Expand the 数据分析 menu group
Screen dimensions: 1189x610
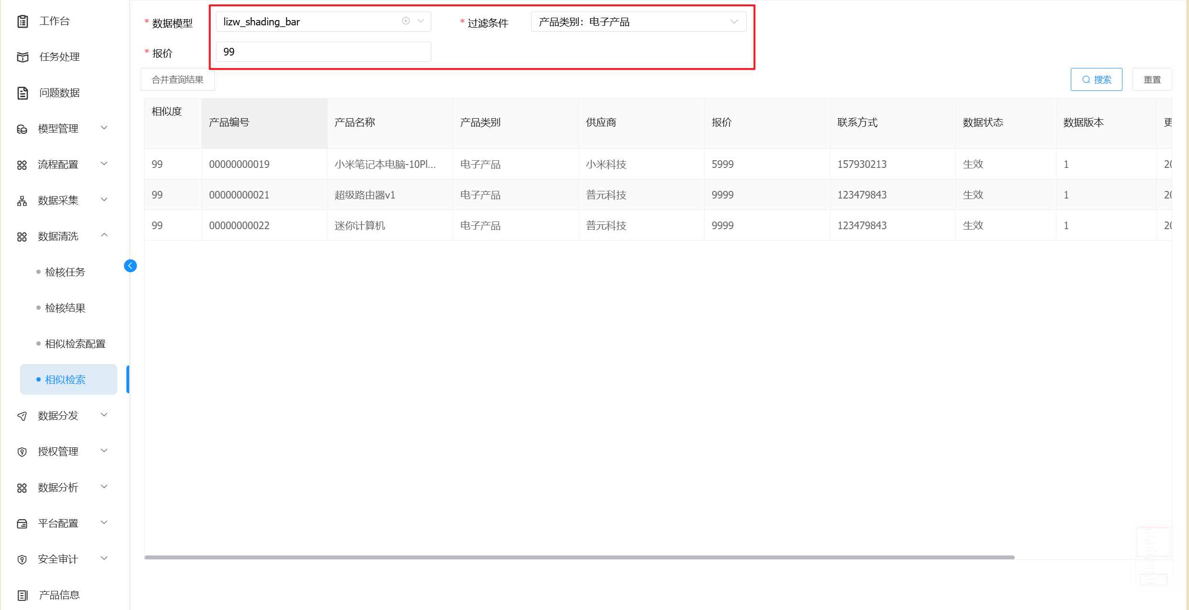pos(104,487)
